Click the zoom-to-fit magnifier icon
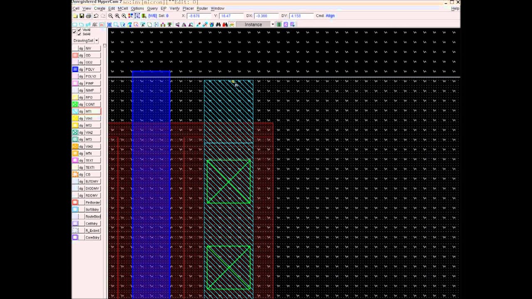 pos(124,16)
